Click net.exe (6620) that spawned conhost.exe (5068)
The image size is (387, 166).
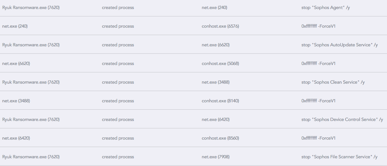(x=16, y=63)
